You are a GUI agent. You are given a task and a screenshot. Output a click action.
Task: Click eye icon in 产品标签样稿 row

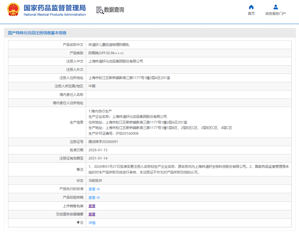pyautogui.click(x=98, y=198)
